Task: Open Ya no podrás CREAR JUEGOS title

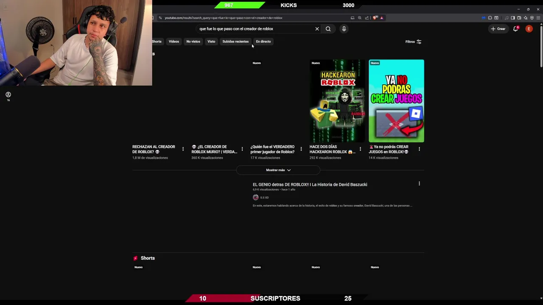Action: point(389,149)
